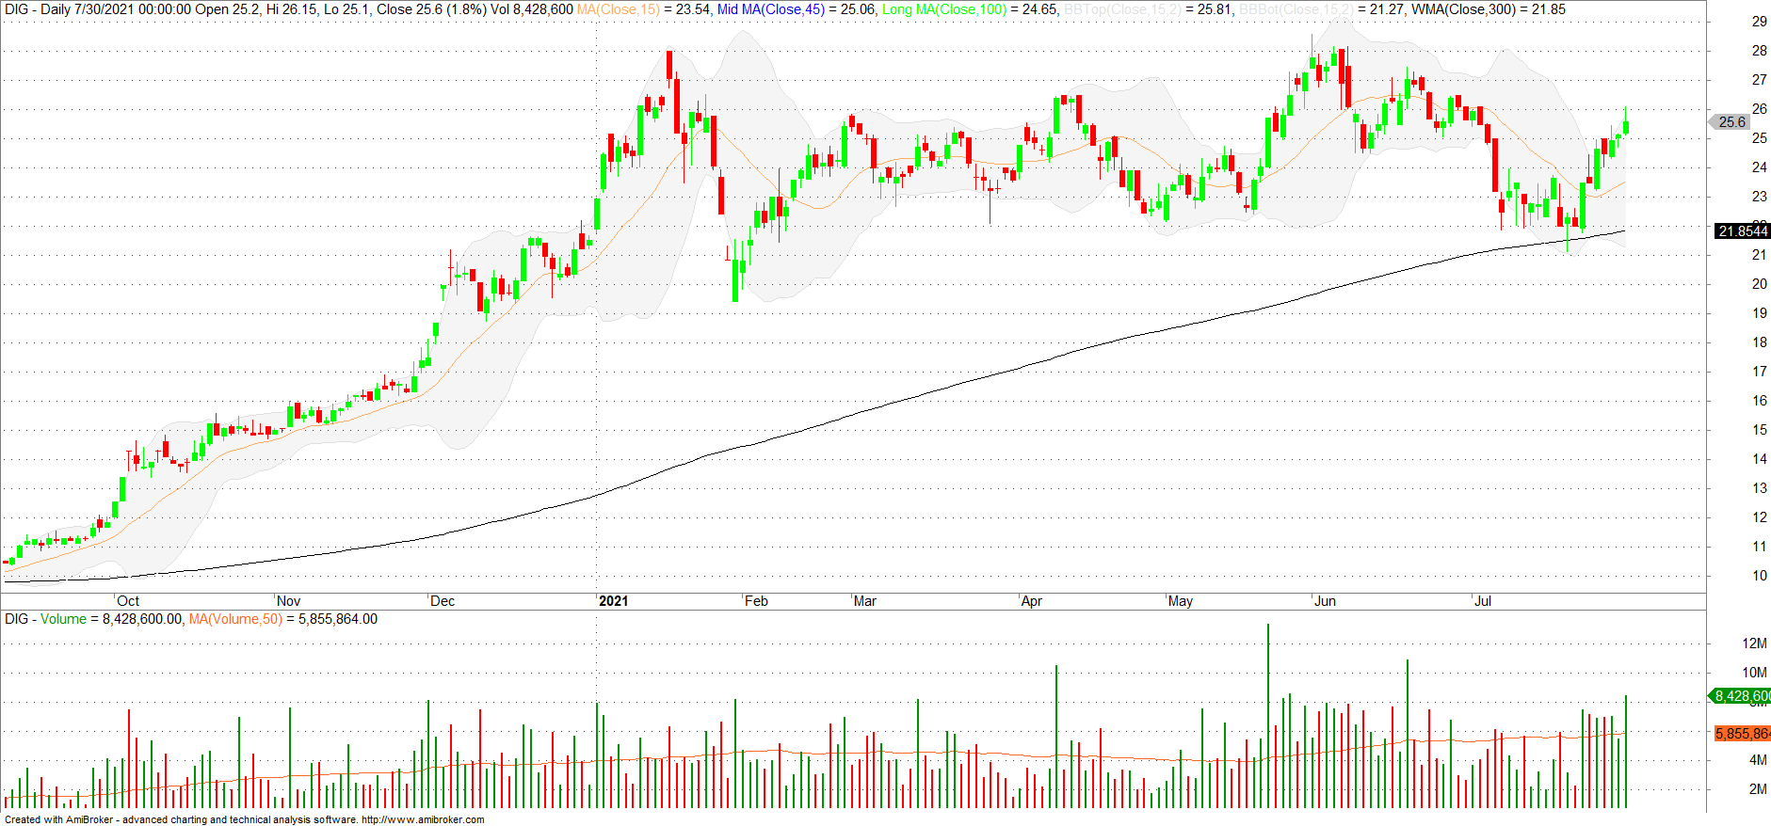
Task: Click the green 8,428,600 volume value tag
Action: [x=1741, y=696]
